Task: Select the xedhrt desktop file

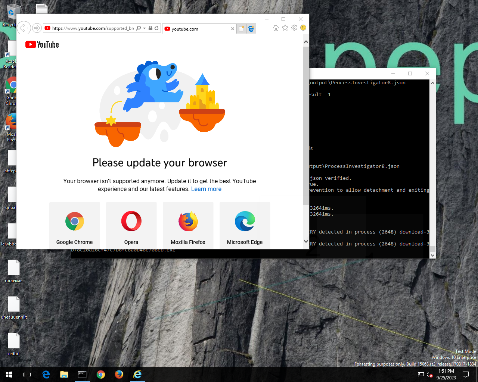Action: pos(14,344)
